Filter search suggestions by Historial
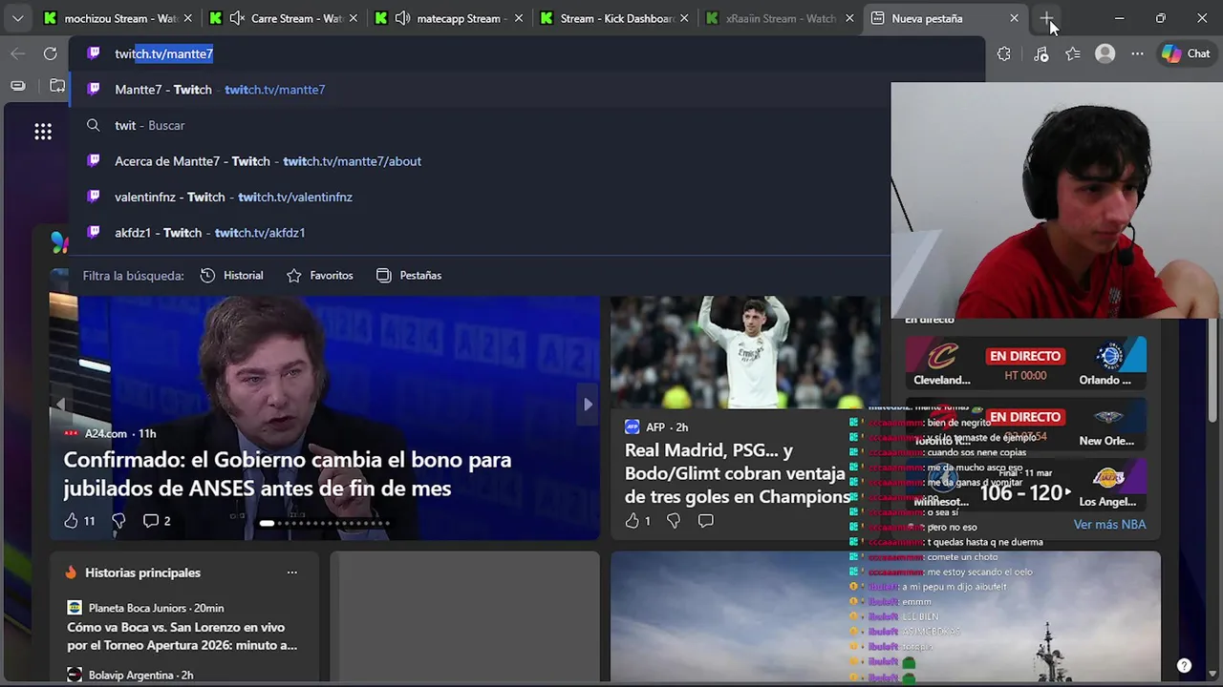The height and width of the screenshot is (687, 1223). tap(232, 275)
